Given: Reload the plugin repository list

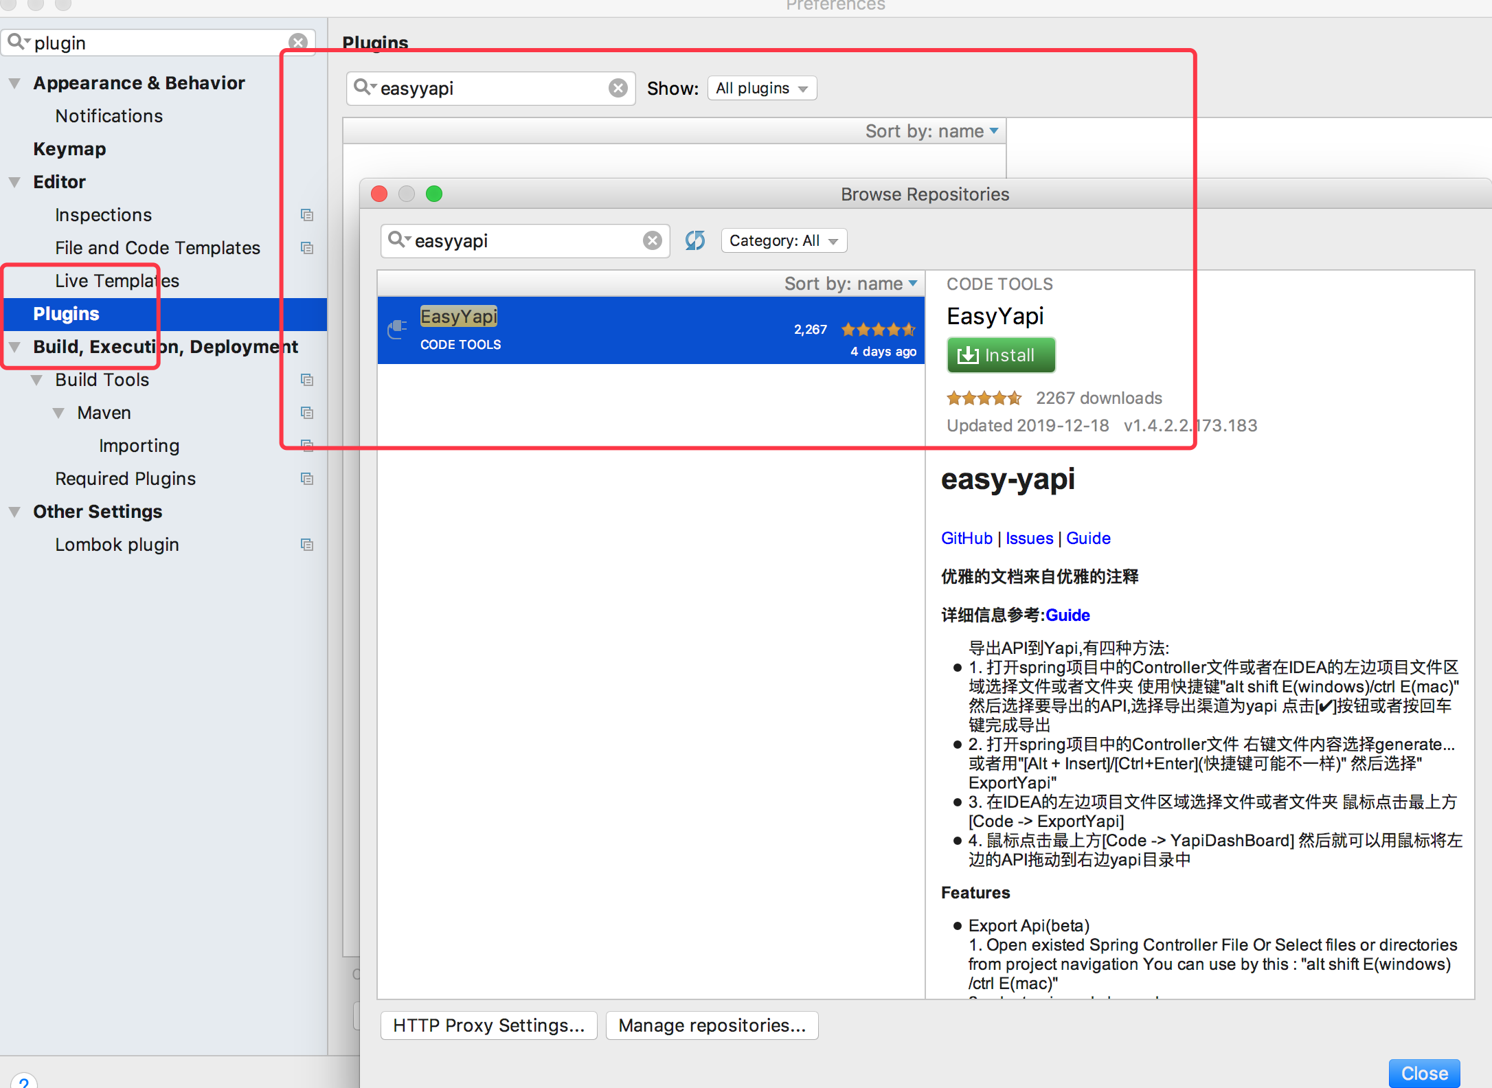Looking at the screenshot, I should click(695, 240).
